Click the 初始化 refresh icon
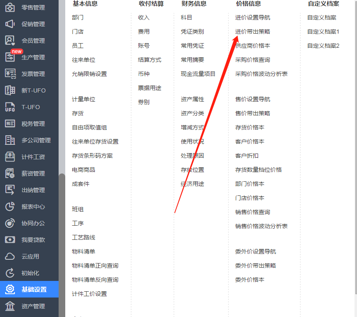Image resolution: width=357 pixels, height=317 pixels. coord(10,273)
